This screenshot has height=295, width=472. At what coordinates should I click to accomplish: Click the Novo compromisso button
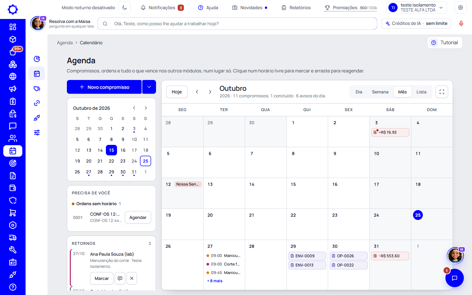pos(104,87)
